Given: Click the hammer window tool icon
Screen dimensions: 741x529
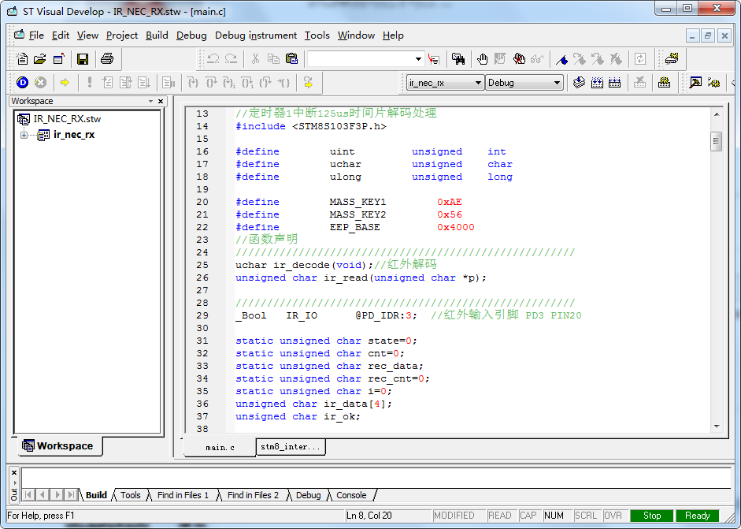Looking at the screenshot, I should click(x=695, y=82).
